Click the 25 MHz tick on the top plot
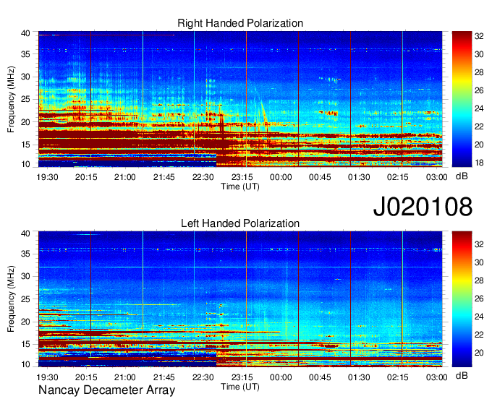The height and width of the screenshot is (399, 492). 25,99
